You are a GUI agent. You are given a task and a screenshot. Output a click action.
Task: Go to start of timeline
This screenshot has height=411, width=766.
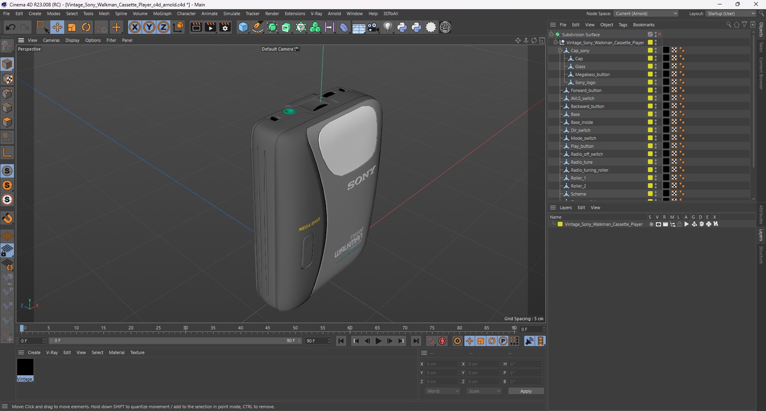pos(341,341)
